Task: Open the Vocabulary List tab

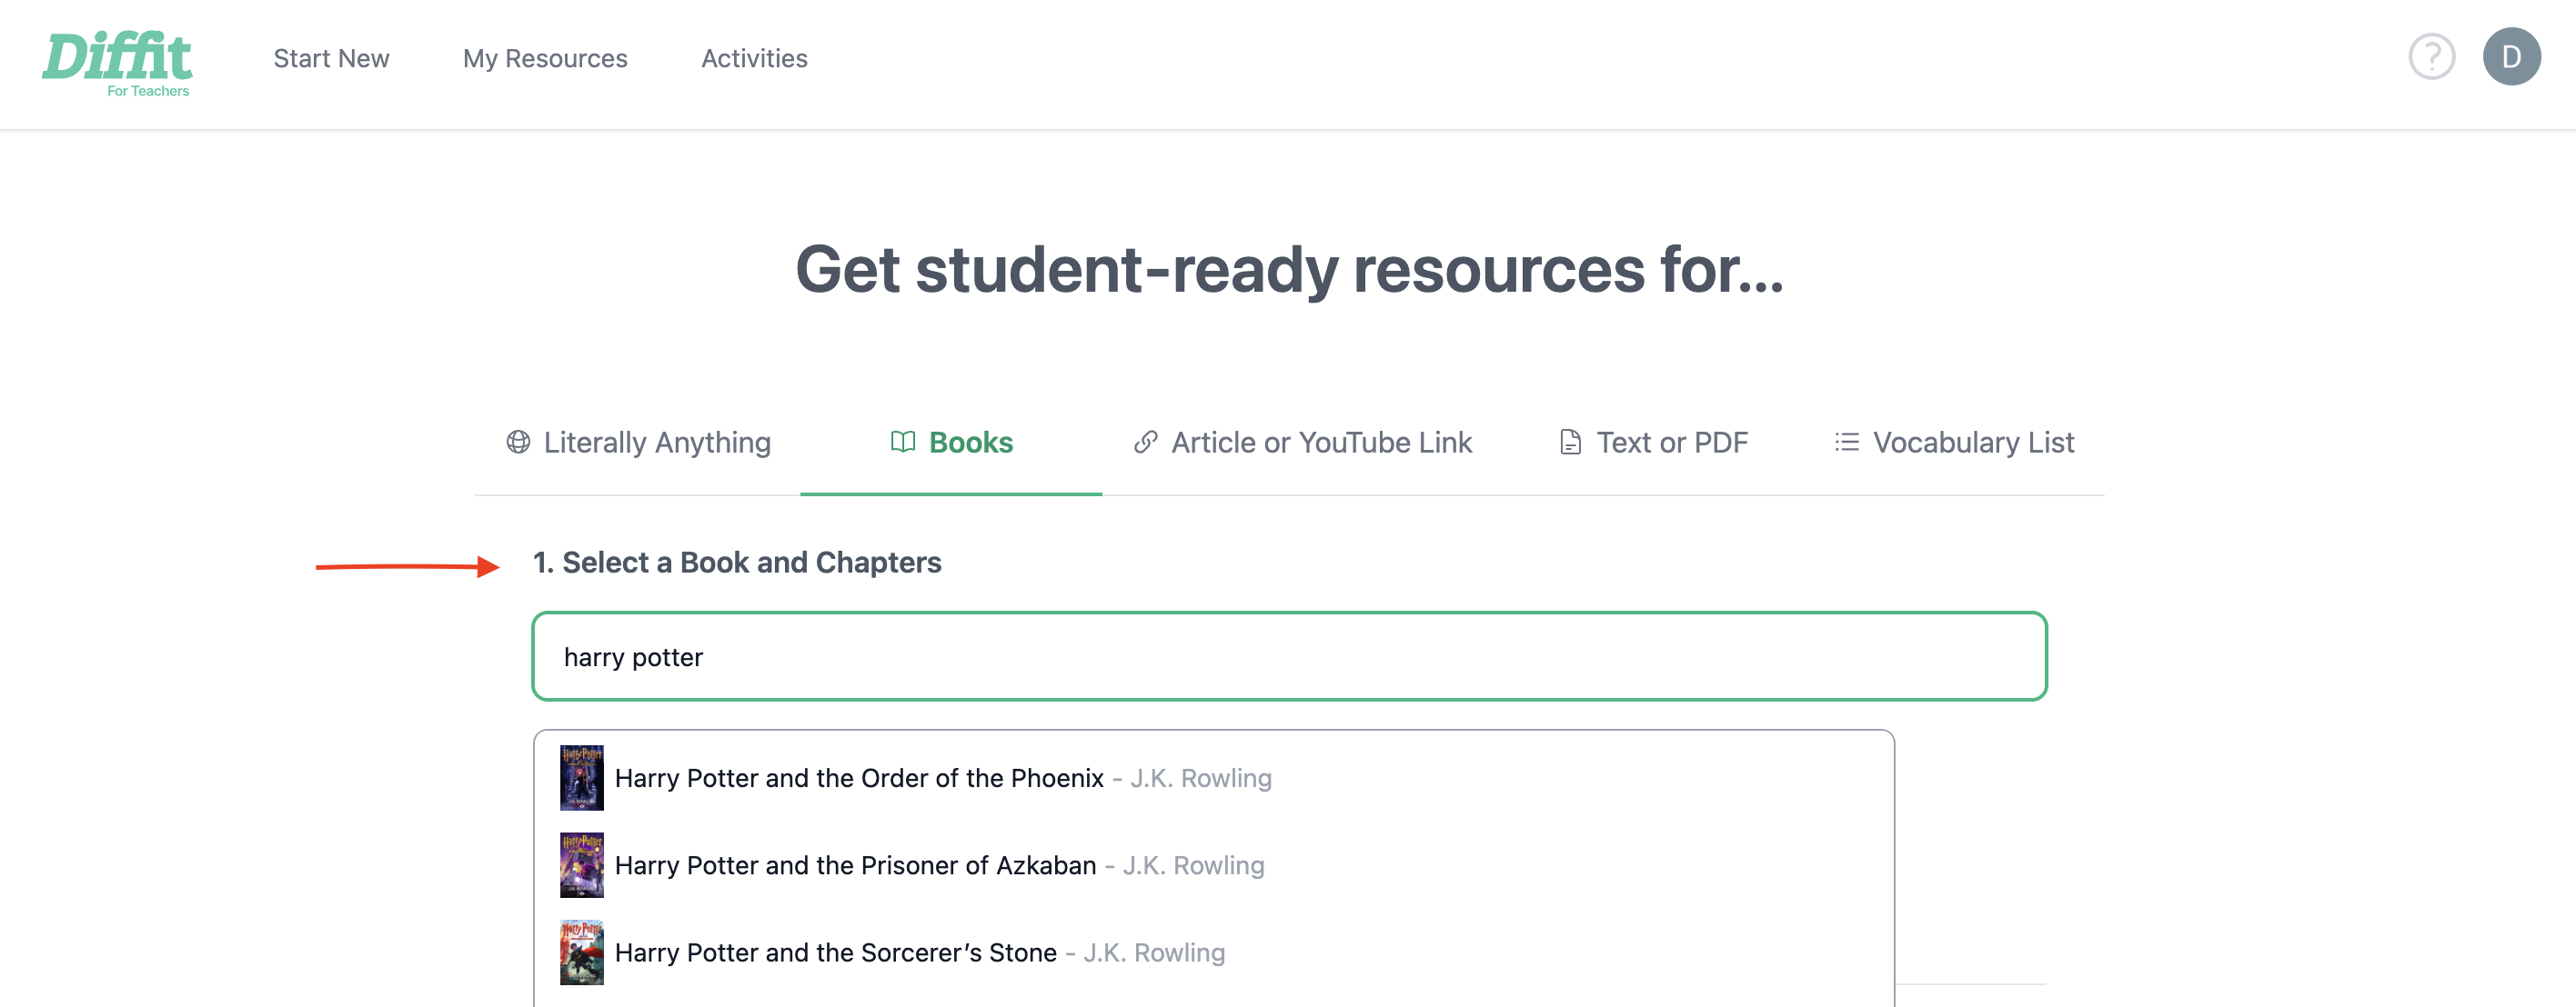Action: point(1954,443)
